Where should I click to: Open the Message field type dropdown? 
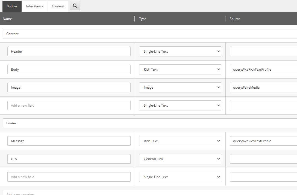coord(180,141)
